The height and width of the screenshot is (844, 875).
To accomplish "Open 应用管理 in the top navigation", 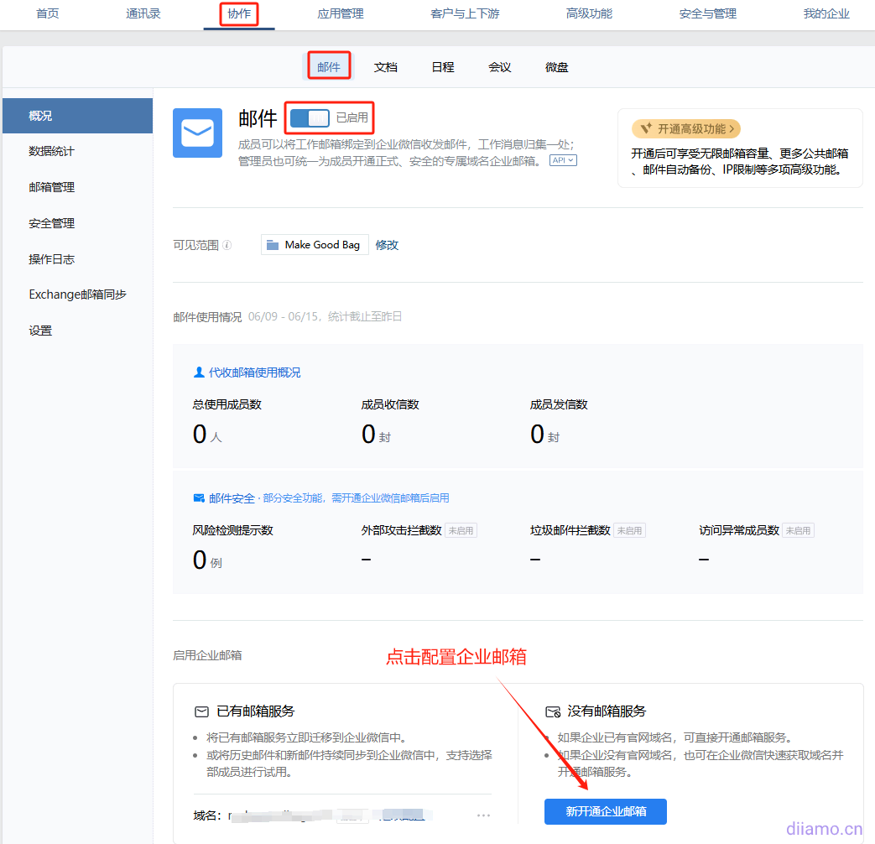I will coord(341,14).
